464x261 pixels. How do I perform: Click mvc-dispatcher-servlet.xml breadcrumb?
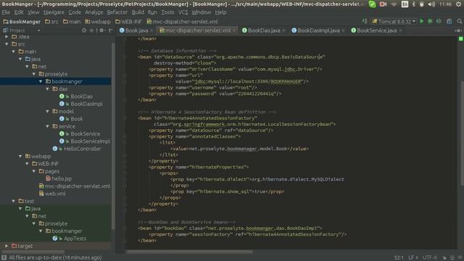tap(182, 22)
